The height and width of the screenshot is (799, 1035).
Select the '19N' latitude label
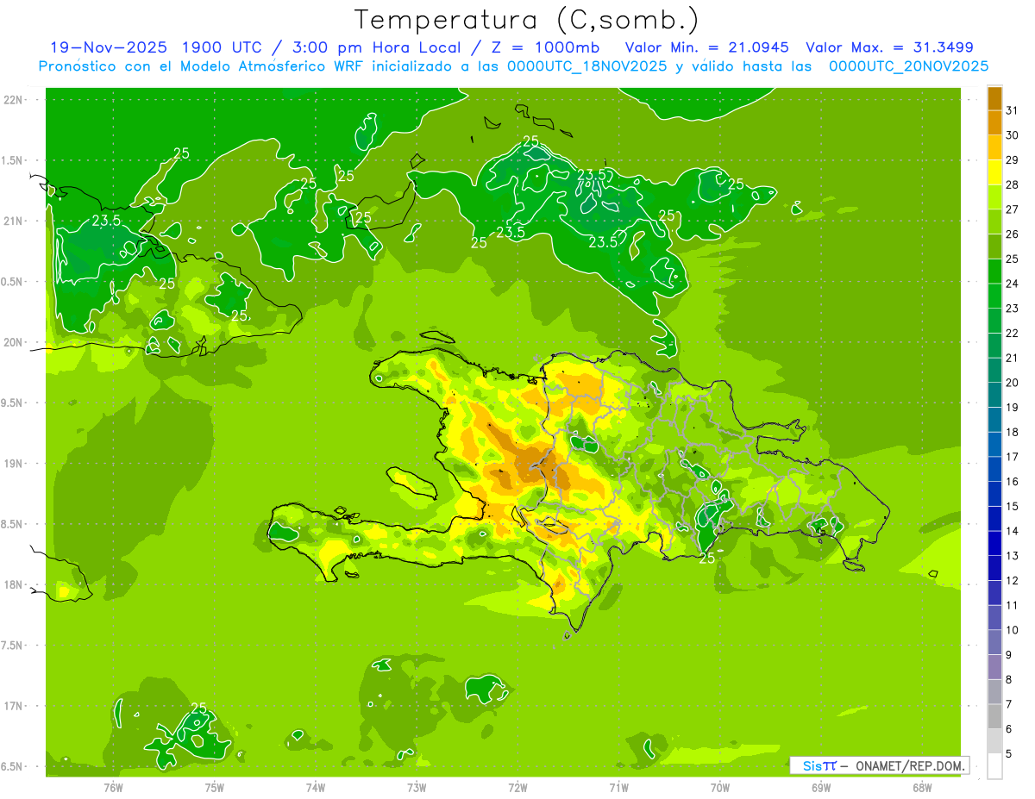click(13, 464)
